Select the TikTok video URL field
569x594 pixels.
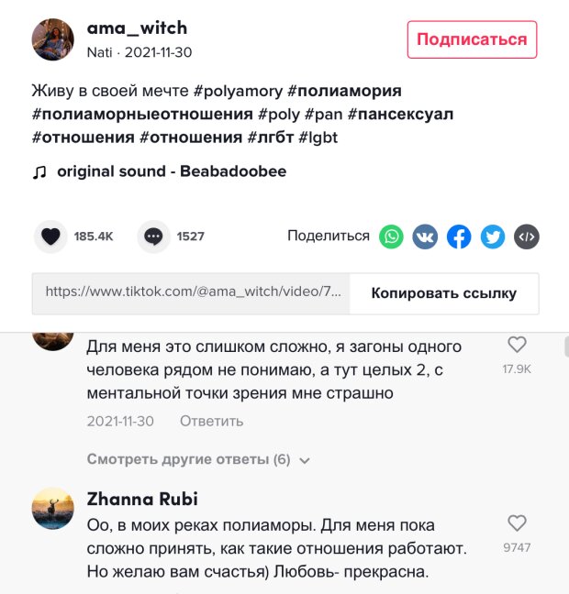pyautogui.click(x=191, y=293)
